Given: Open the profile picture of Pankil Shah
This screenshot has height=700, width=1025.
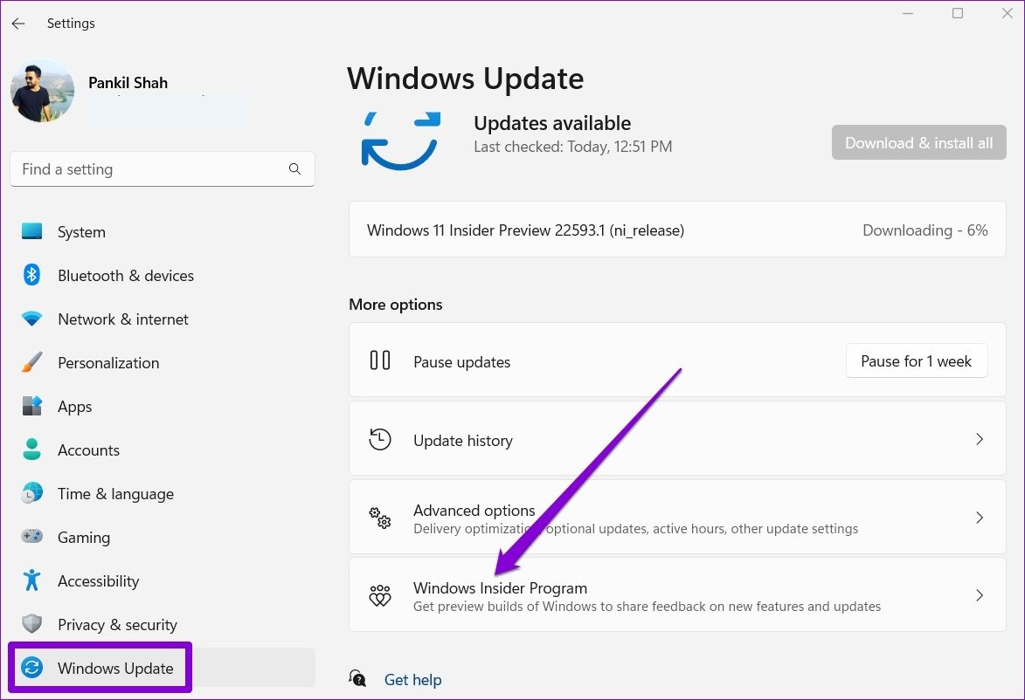Looking at the screenshot, I should pyautogui.click(x=43, y=91).
